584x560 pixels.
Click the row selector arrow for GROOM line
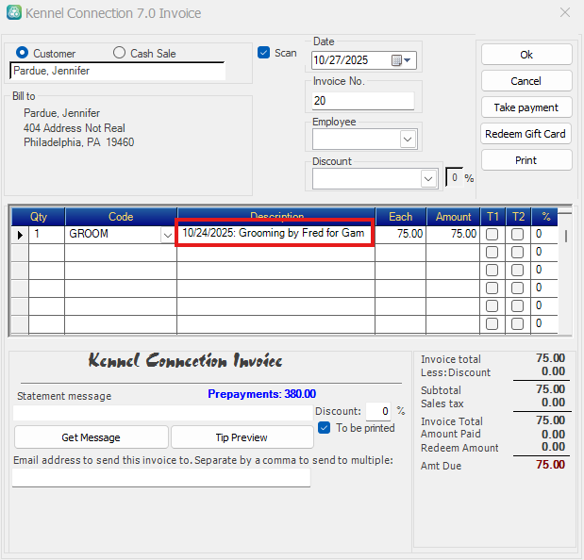[x=20, y=235]
